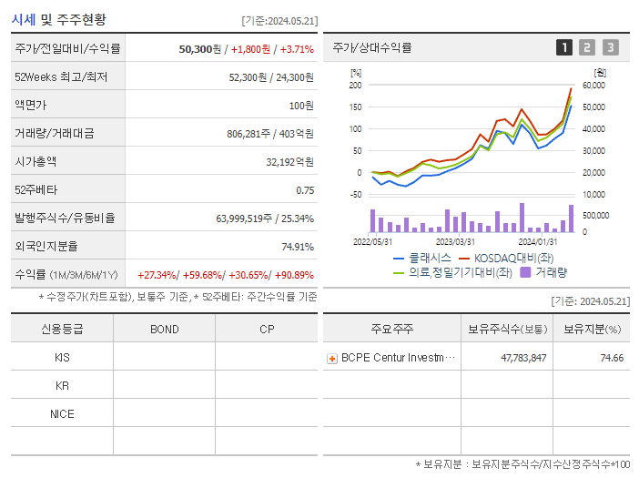This screenshot has width=639, height=478.
Task: Select the +3.71% return value
Action: click(297, 49)
